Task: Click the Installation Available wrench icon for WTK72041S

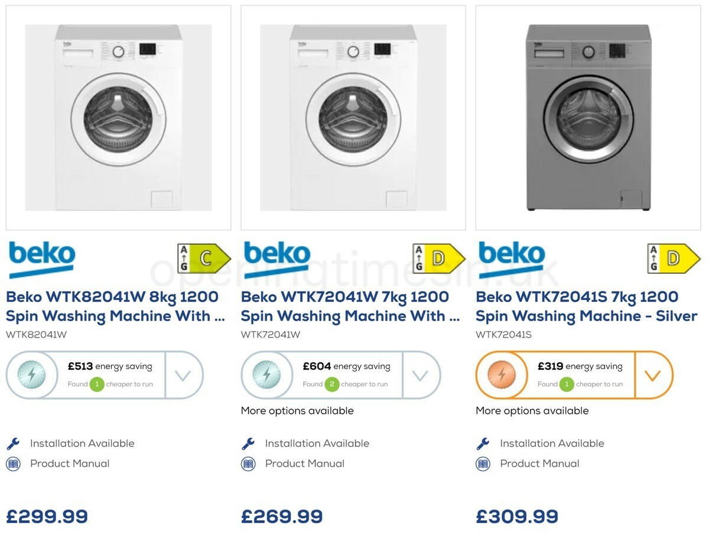Action: coord(483,443)
